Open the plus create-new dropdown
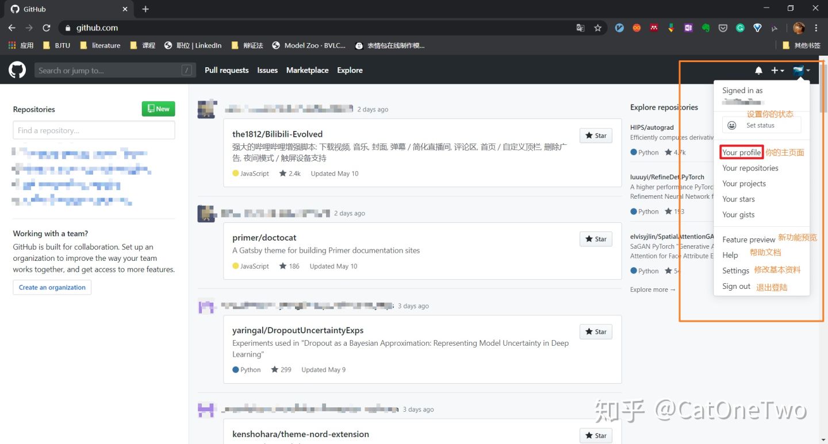 (x=777, y=70)
